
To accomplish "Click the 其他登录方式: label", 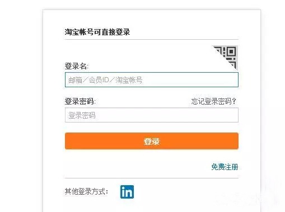I will (86, 191).
